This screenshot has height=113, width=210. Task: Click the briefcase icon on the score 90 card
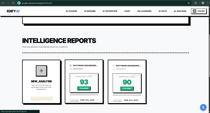(114, 66)
